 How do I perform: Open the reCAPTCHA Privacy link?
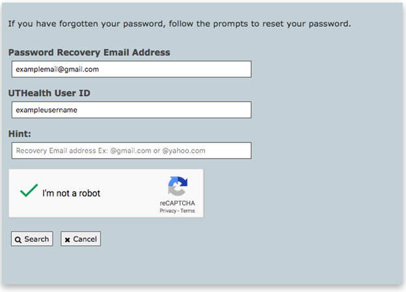click(x=168, y=211)
